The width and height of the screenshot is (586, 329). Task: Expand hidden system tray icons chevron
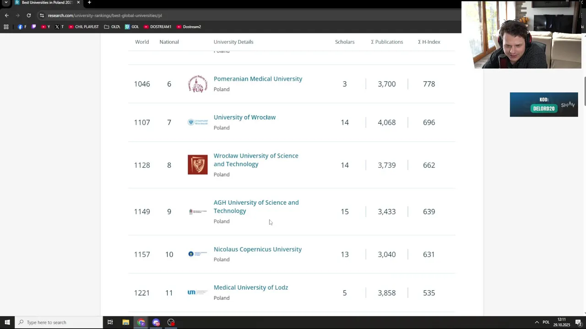tap(537, 322)
